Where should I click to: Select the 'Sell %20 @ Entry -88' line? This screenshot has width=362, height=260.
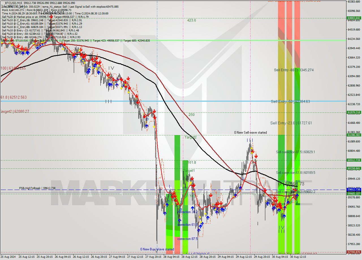click(41, 37)
